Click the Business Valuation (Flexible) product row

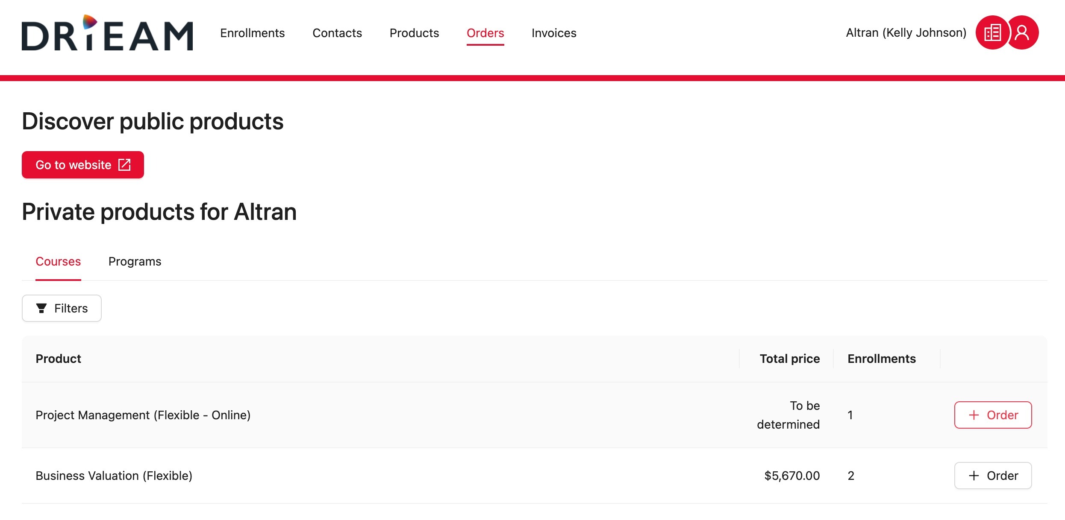[x=114, y=476]
